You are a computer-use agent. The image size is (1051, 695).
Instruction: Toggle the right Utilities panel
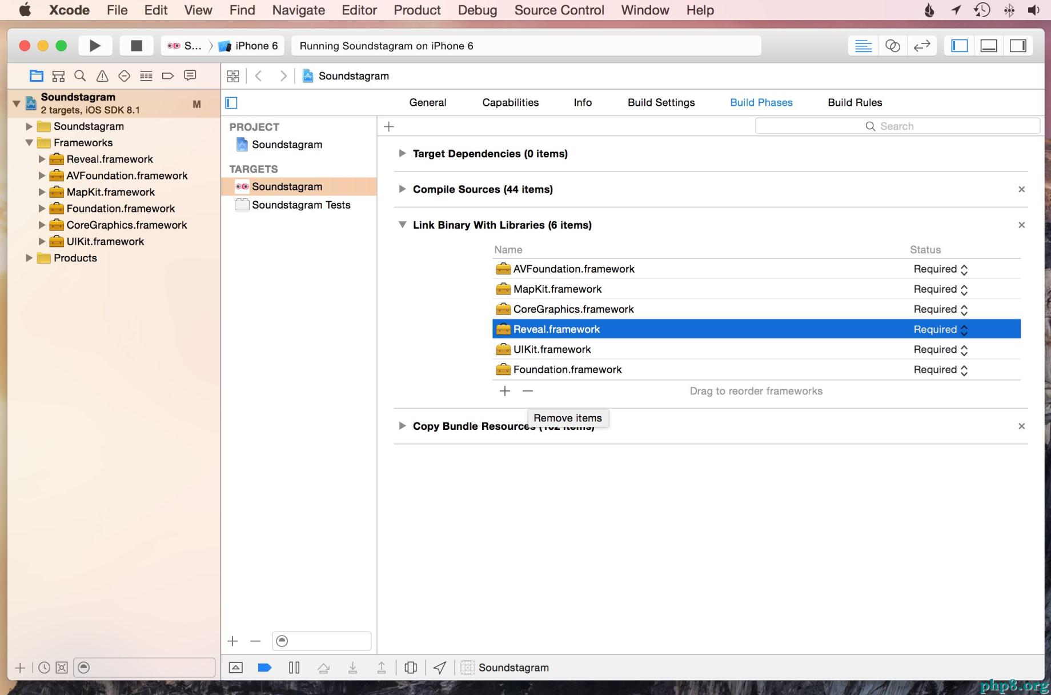(x=1018, y=46)
